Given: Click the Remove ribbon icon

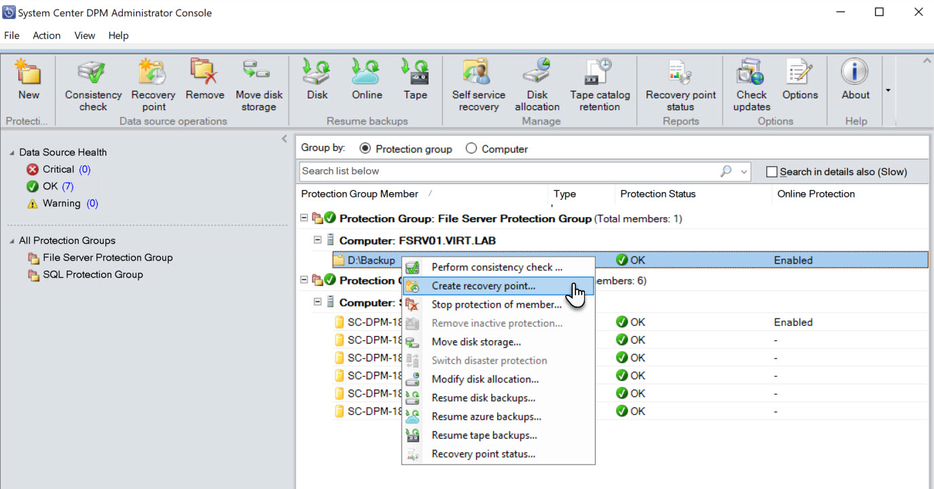Looking at the screenshot, I should [x=204, y=71].
